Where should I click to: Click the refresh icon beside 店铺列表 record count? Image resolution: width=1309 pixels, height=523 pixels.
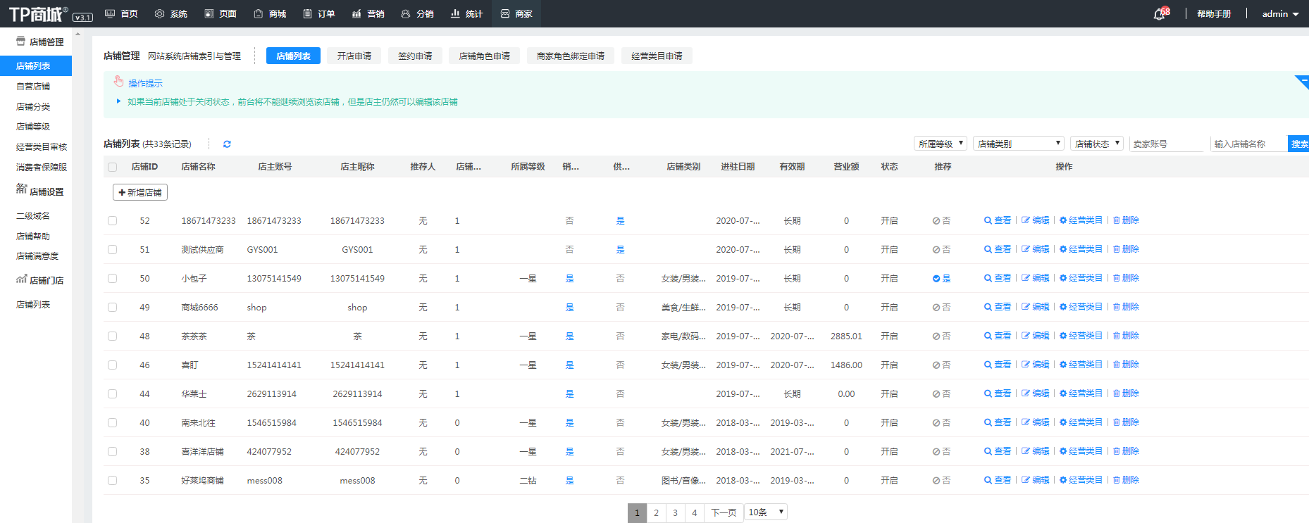[227, 144]
